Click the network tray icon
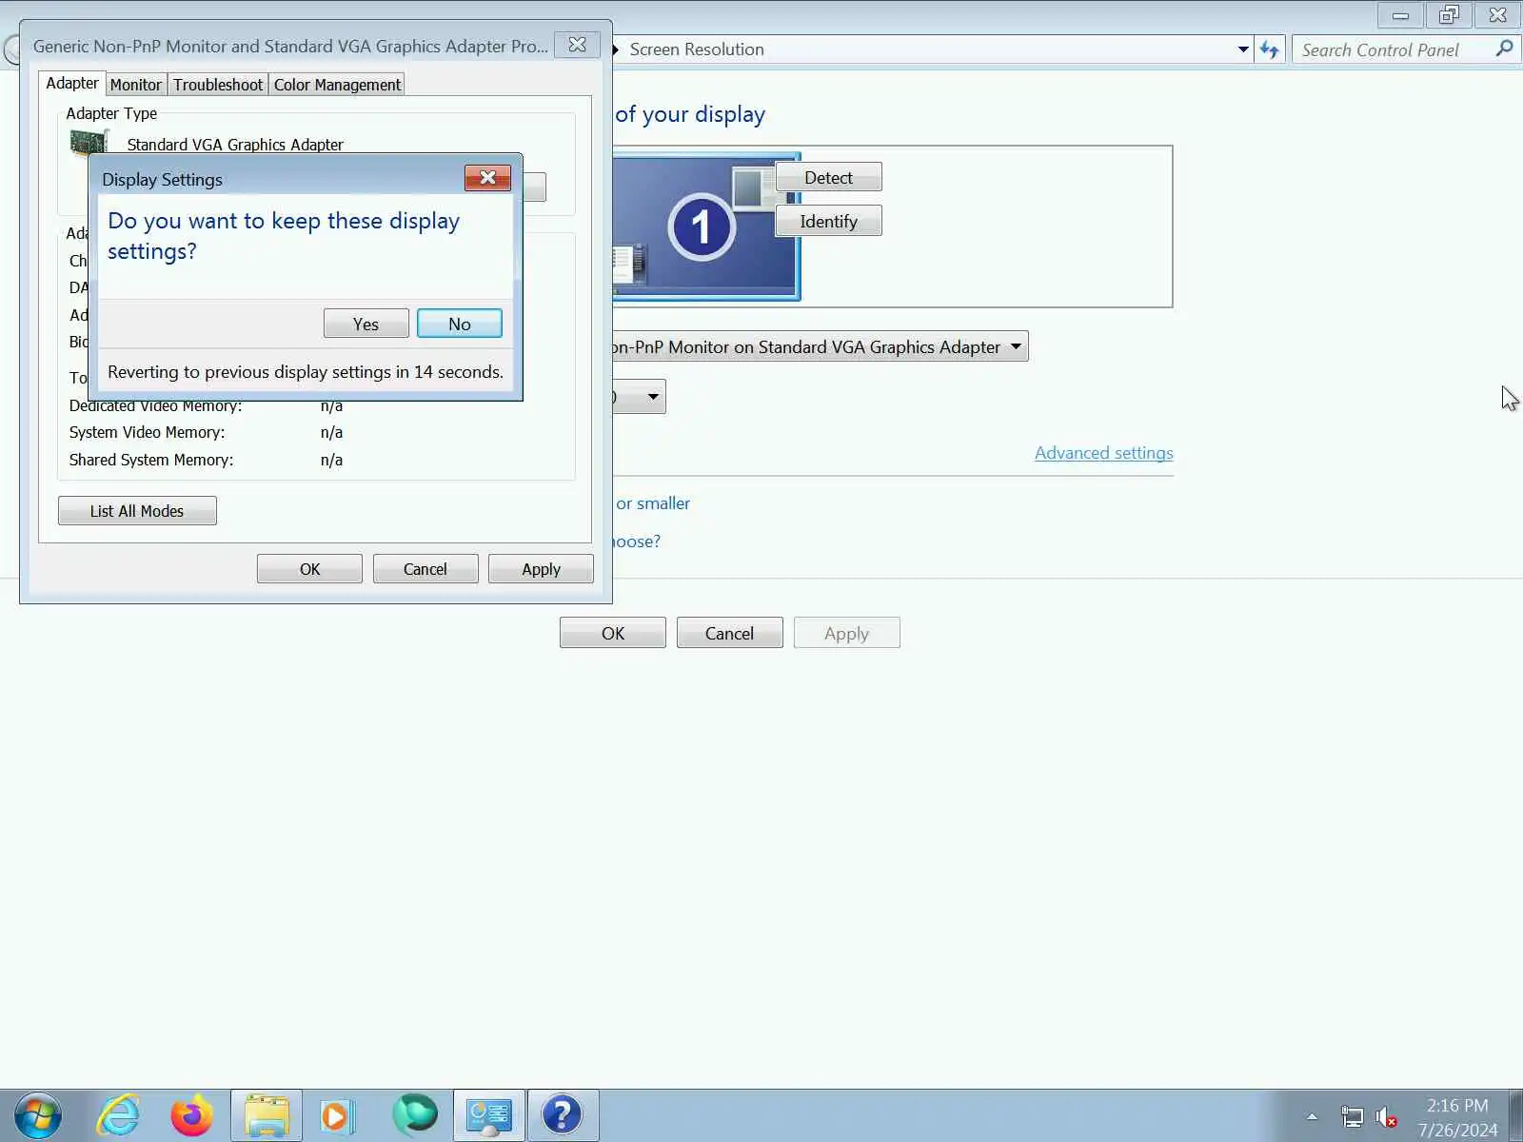The image size is (1523, 1142). (1352, 1116)
